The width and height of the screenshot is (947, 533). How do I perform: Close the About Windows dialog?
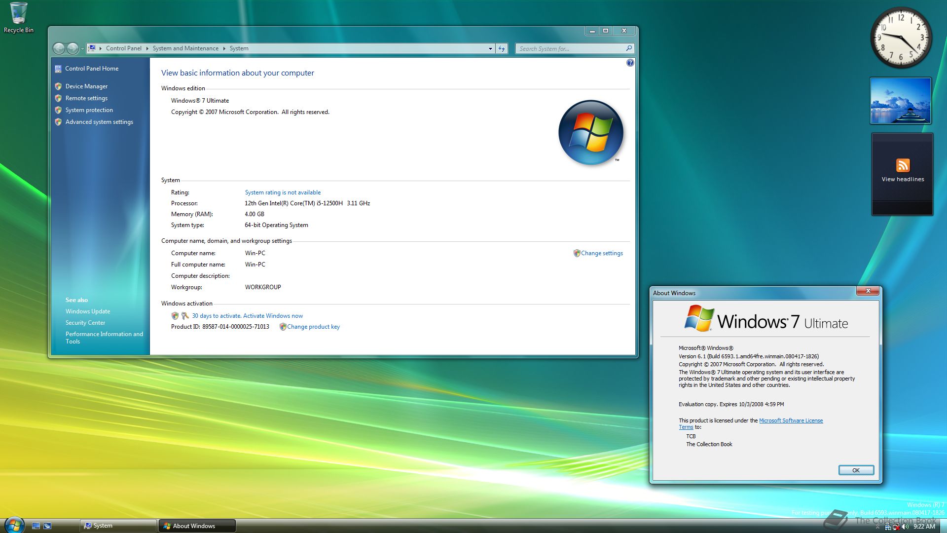868,291
